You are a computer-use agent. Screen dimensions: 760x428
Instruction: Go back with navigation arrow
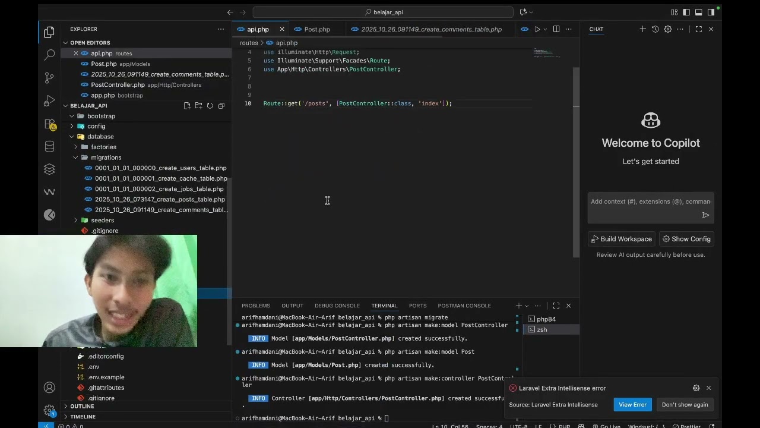[x=230, y=12]
